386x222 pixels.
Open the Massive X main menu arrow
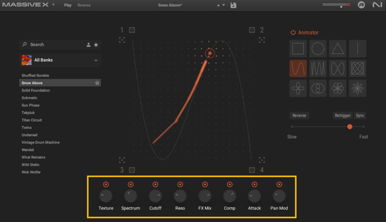[54, 5]
